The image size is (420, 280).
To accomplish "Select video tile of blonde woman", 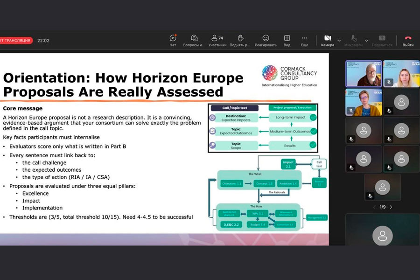I will 401,74.
